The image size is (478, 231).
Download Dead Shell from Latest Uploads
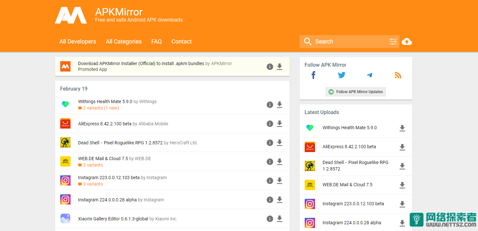pos(402,166)
